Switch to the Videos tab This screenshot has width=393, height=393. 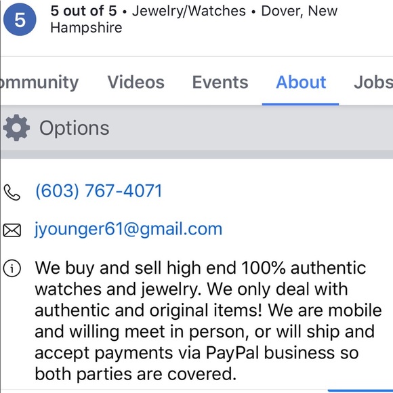(136, 82)
